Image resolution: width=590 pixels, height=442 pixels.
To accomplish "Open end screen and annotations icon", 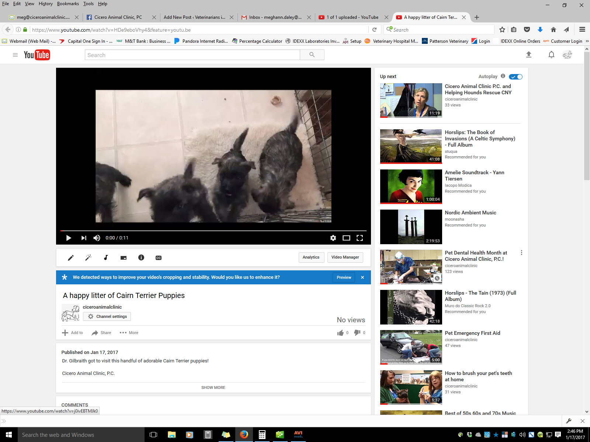I will (x=124, y=258).
